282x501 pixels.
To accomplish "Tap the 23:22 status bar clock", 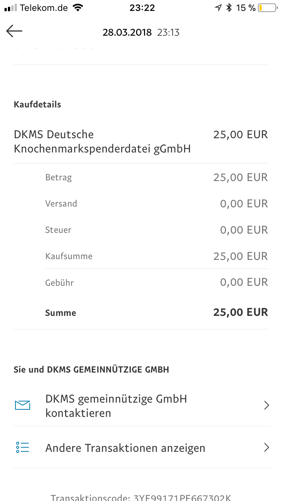I will click(142, 8).
